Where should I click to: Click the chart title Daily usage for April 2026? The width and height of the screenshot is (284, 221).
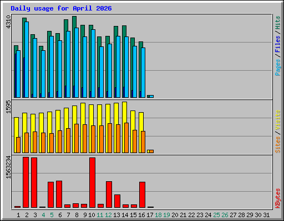(x=61, y=8)
